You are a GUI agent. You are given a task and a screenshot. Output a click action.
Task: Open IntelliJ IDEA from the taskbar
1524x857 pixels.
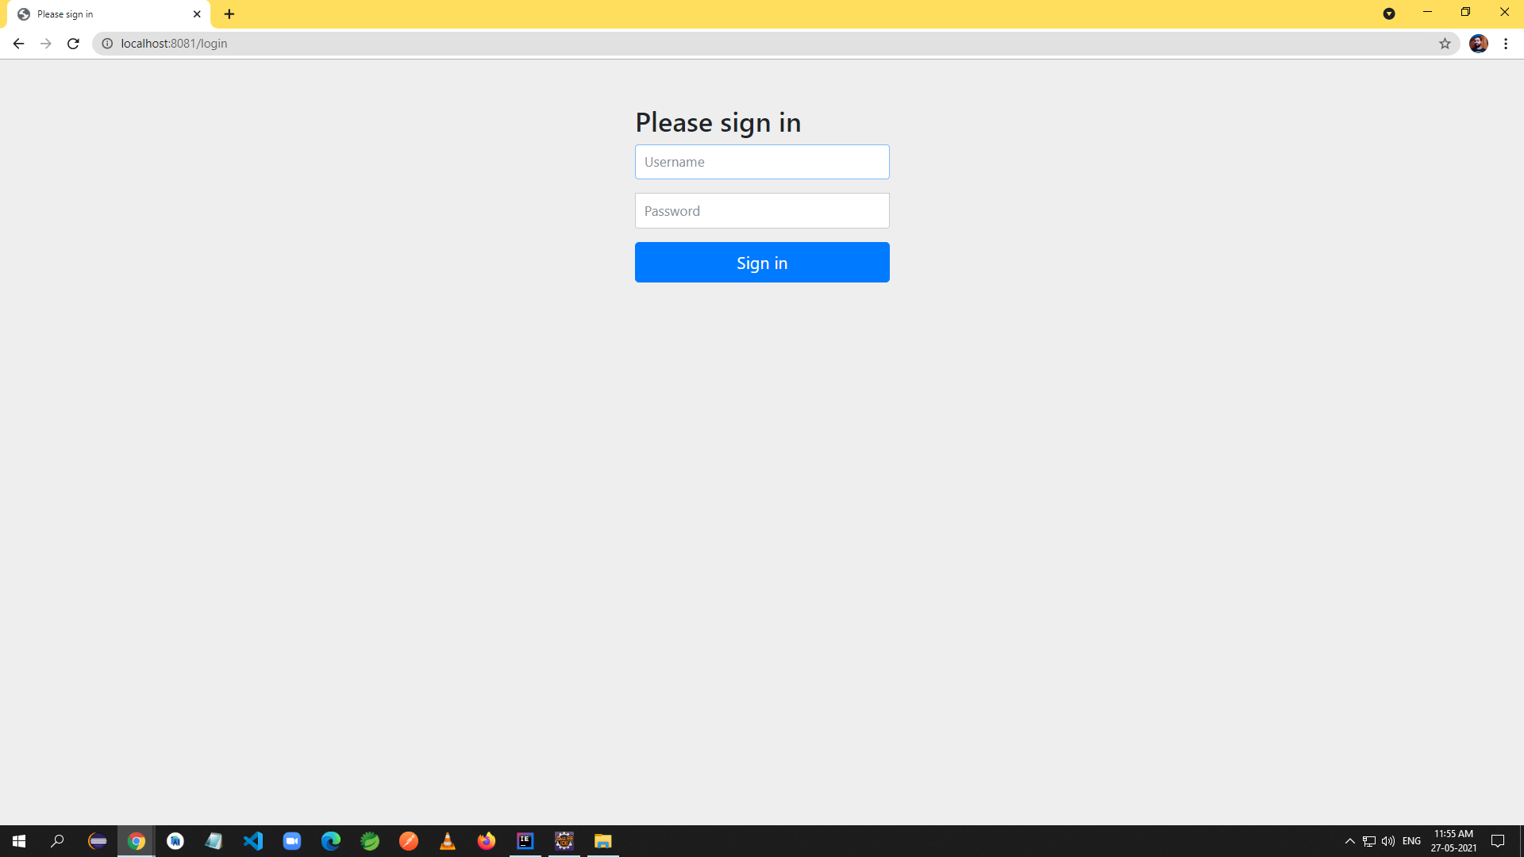(525, 841)
